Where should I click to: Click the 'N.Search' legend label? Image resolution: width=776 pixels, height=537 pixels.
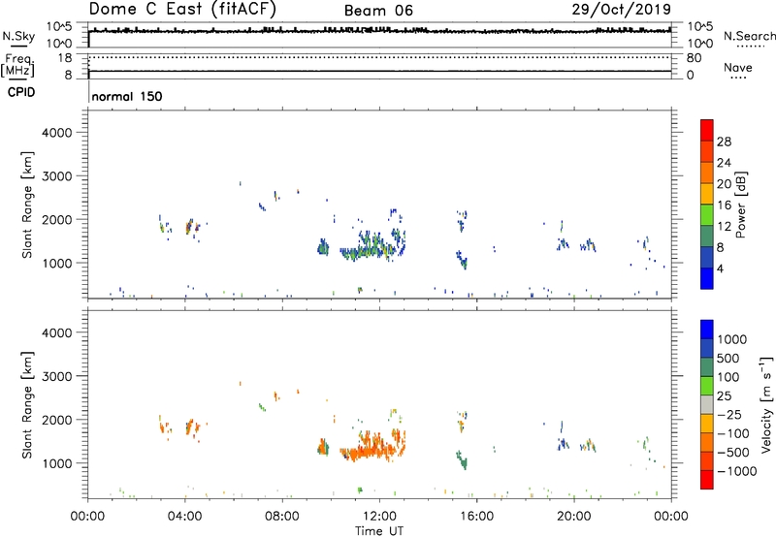coord(750,36)
